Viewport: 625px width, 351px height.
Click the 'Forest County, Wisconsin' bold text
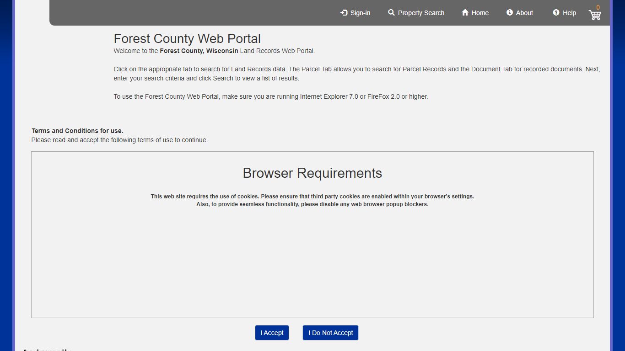tap(199, 51)
